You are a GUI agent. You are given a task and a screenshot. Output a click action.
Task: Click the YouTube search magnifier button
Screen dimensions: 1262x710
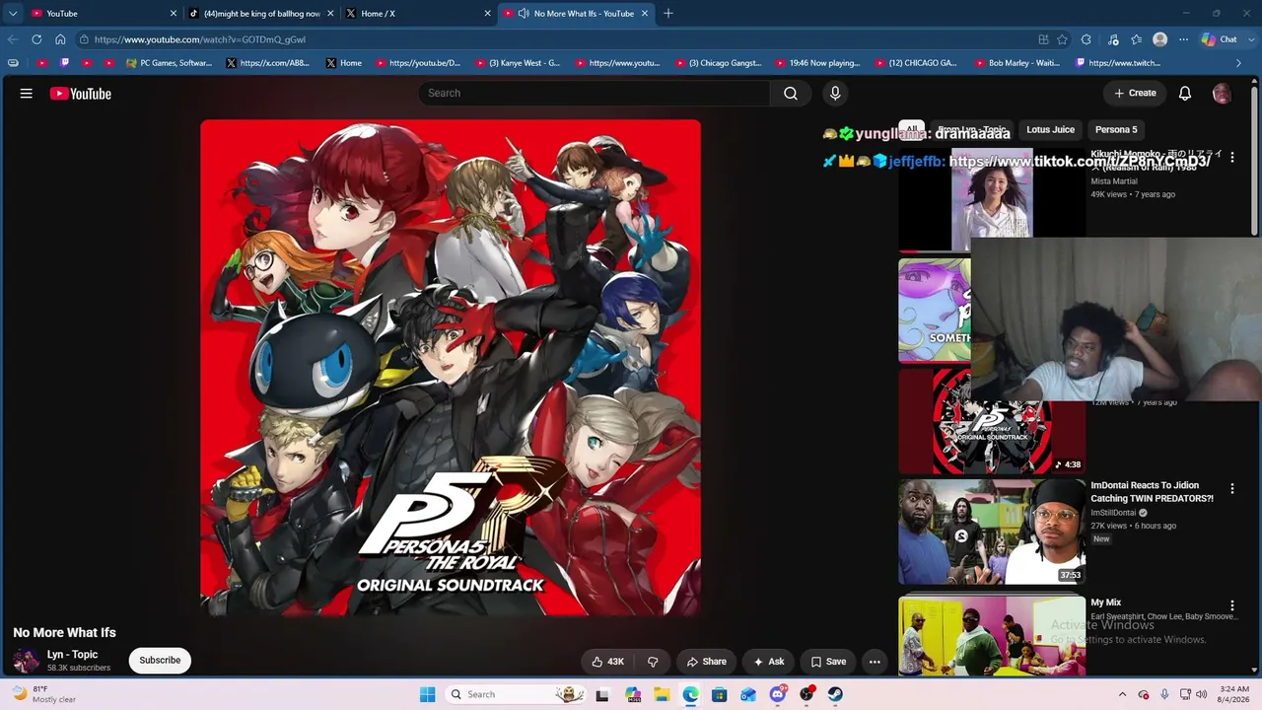(x=791, y=93)
